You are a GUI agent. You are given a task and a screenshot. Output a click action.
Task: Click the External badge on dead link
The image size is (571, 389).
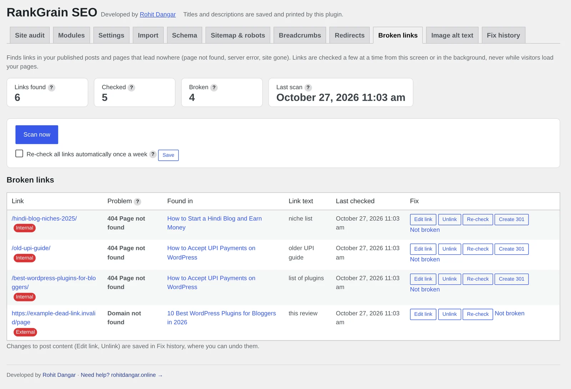point(25,332)
